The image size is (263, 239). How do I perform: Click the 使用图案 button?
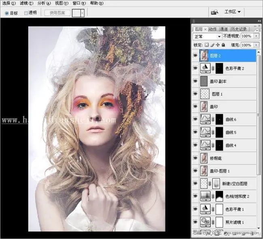(x=57, y=13)
